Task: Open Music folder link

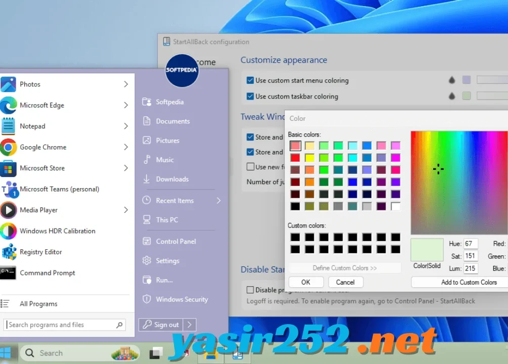Action: (x=164, y=160)
